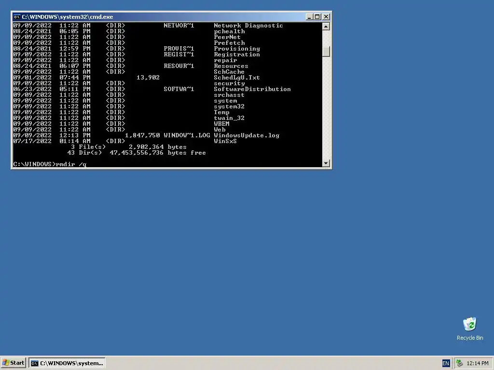Click the 'srchasst' directory name
Screen dimensions: 494x370
pos(229,95)
